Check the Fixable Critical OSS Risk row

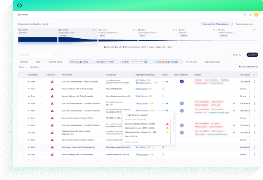click(x=22, y=133)
